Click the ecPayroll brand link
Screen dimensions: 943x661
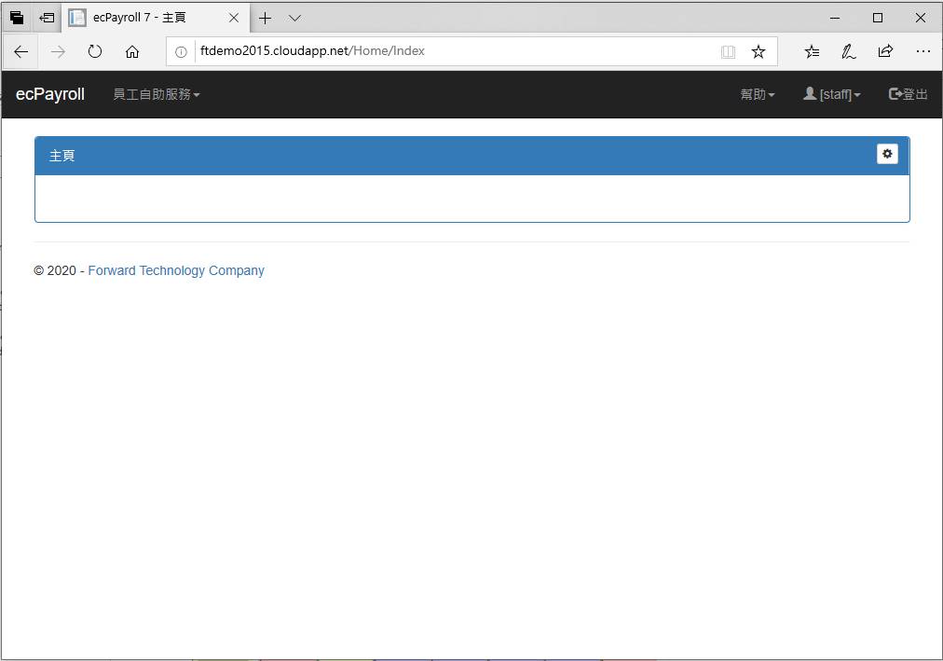point(50,94)
